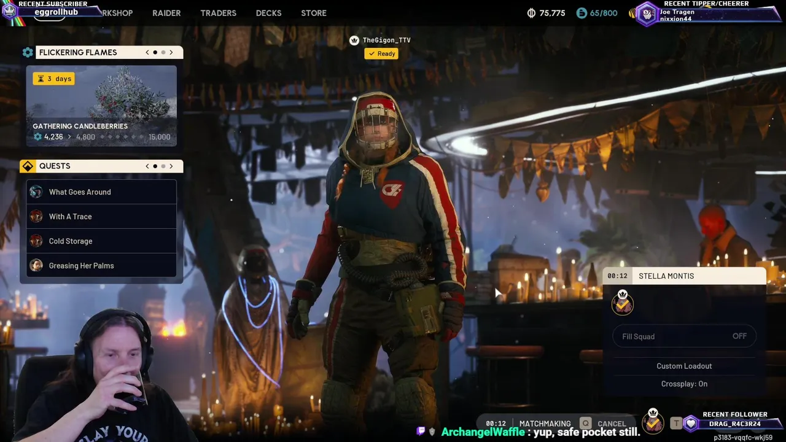The image size is (786, 442).
Task: Open the Raider tab
Action: tap(166, 13)
